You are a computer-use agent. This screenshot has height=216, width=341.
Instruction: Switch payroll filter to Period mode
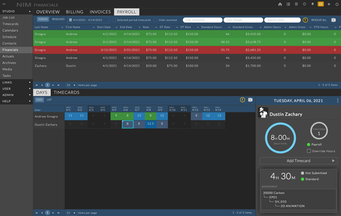(x=43, y=19)
